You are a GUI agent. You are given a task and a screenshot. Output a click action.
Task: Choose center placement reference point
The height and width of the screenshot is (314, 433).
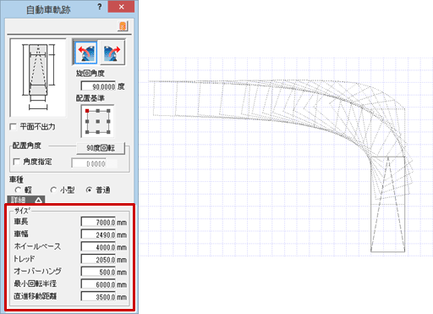click(x=98, y=122)
